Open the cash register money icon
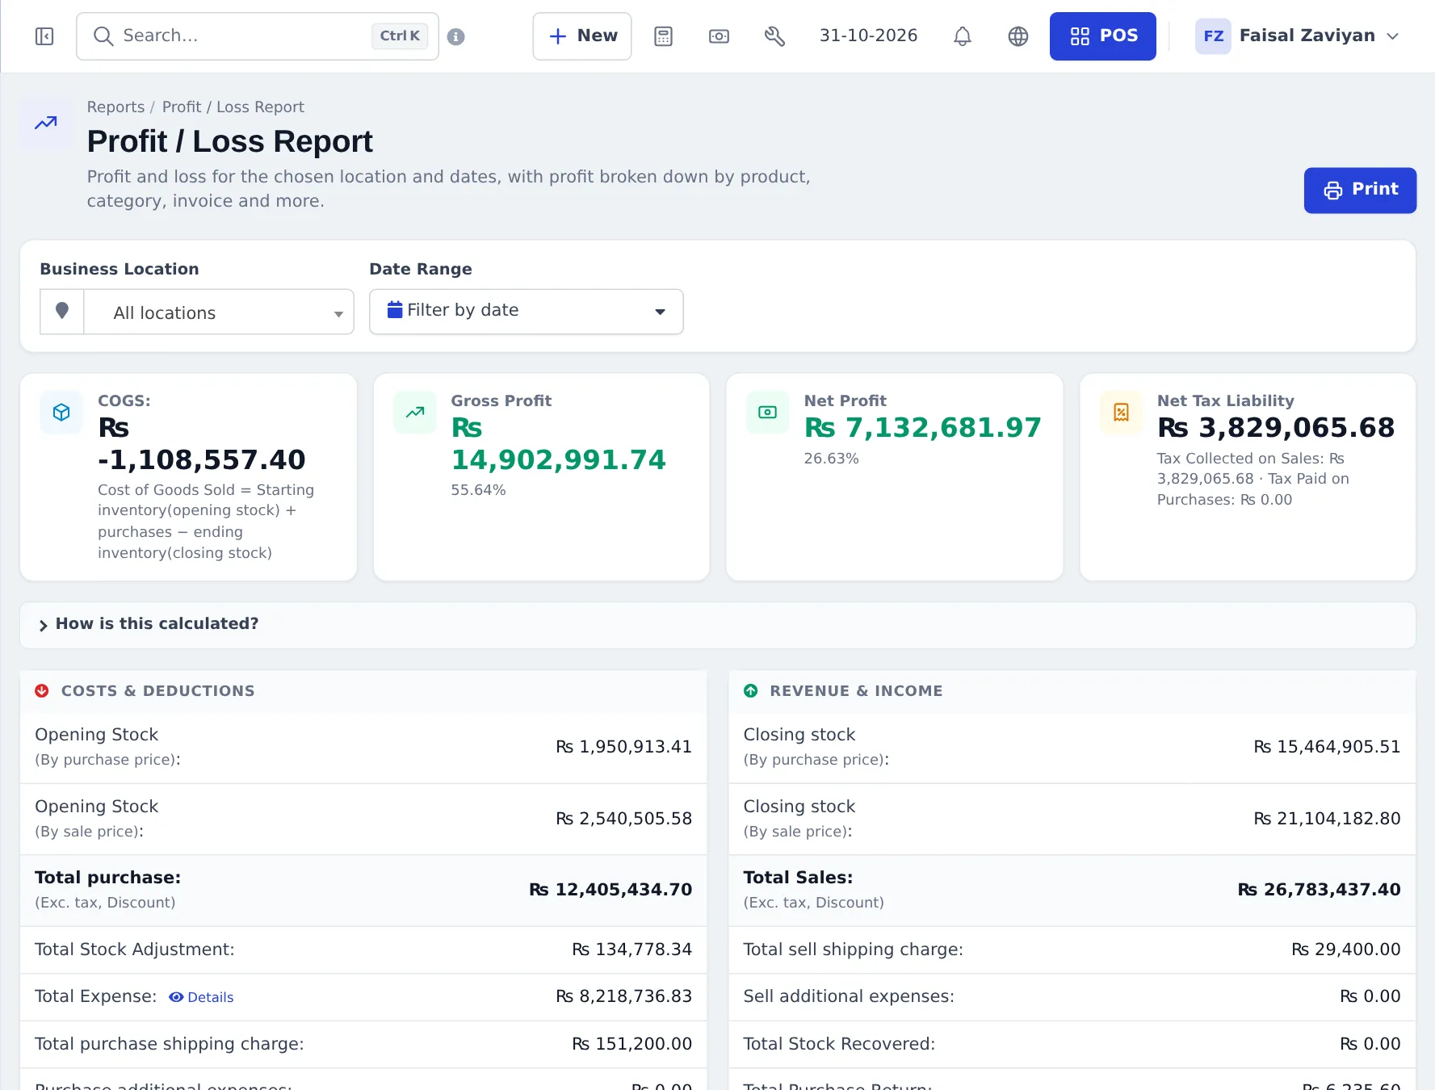The width and height of the screenshot is (1435, 1090). click(719, 36)
